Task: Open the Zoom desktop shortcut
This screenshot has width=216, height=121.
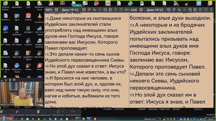Action: [5, 29]
